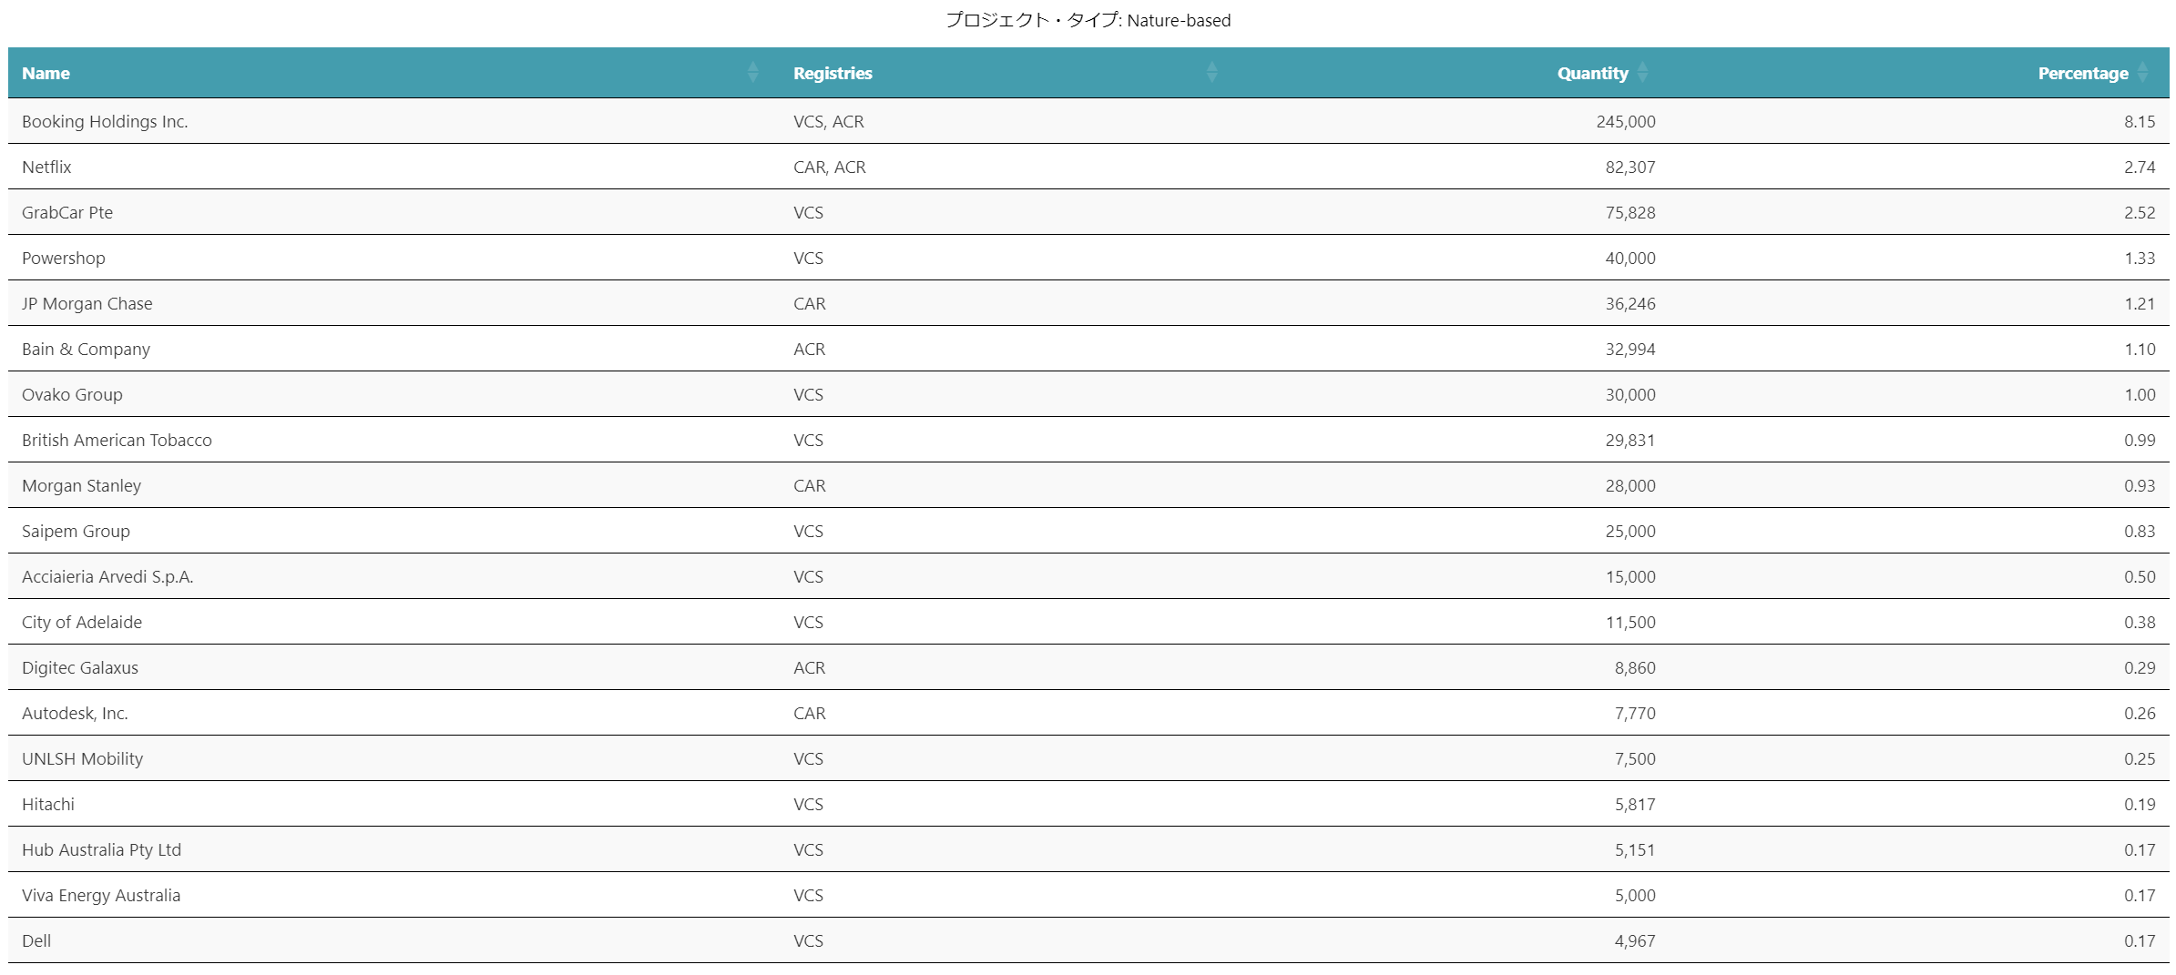Click Booking Holdings quantity 245,000 cell
The image size is (2176, 975).
click(1625, 122)
